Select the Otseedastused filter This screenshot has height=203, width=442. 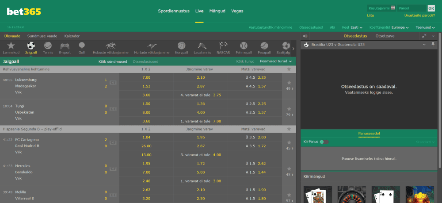145,61
